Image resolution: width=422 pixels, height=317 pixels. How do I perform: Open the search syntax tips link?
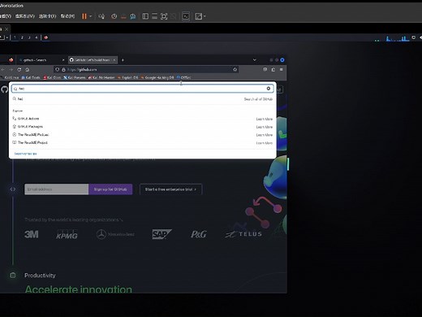[25, 154]
